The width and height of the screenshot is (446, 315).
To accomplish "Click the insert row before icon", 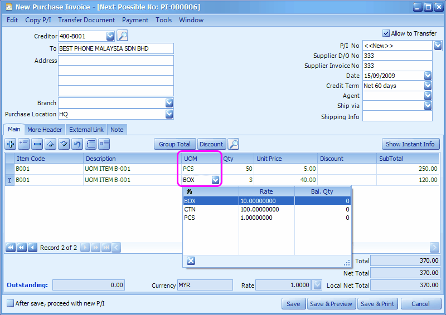I will tap(23, 144).
